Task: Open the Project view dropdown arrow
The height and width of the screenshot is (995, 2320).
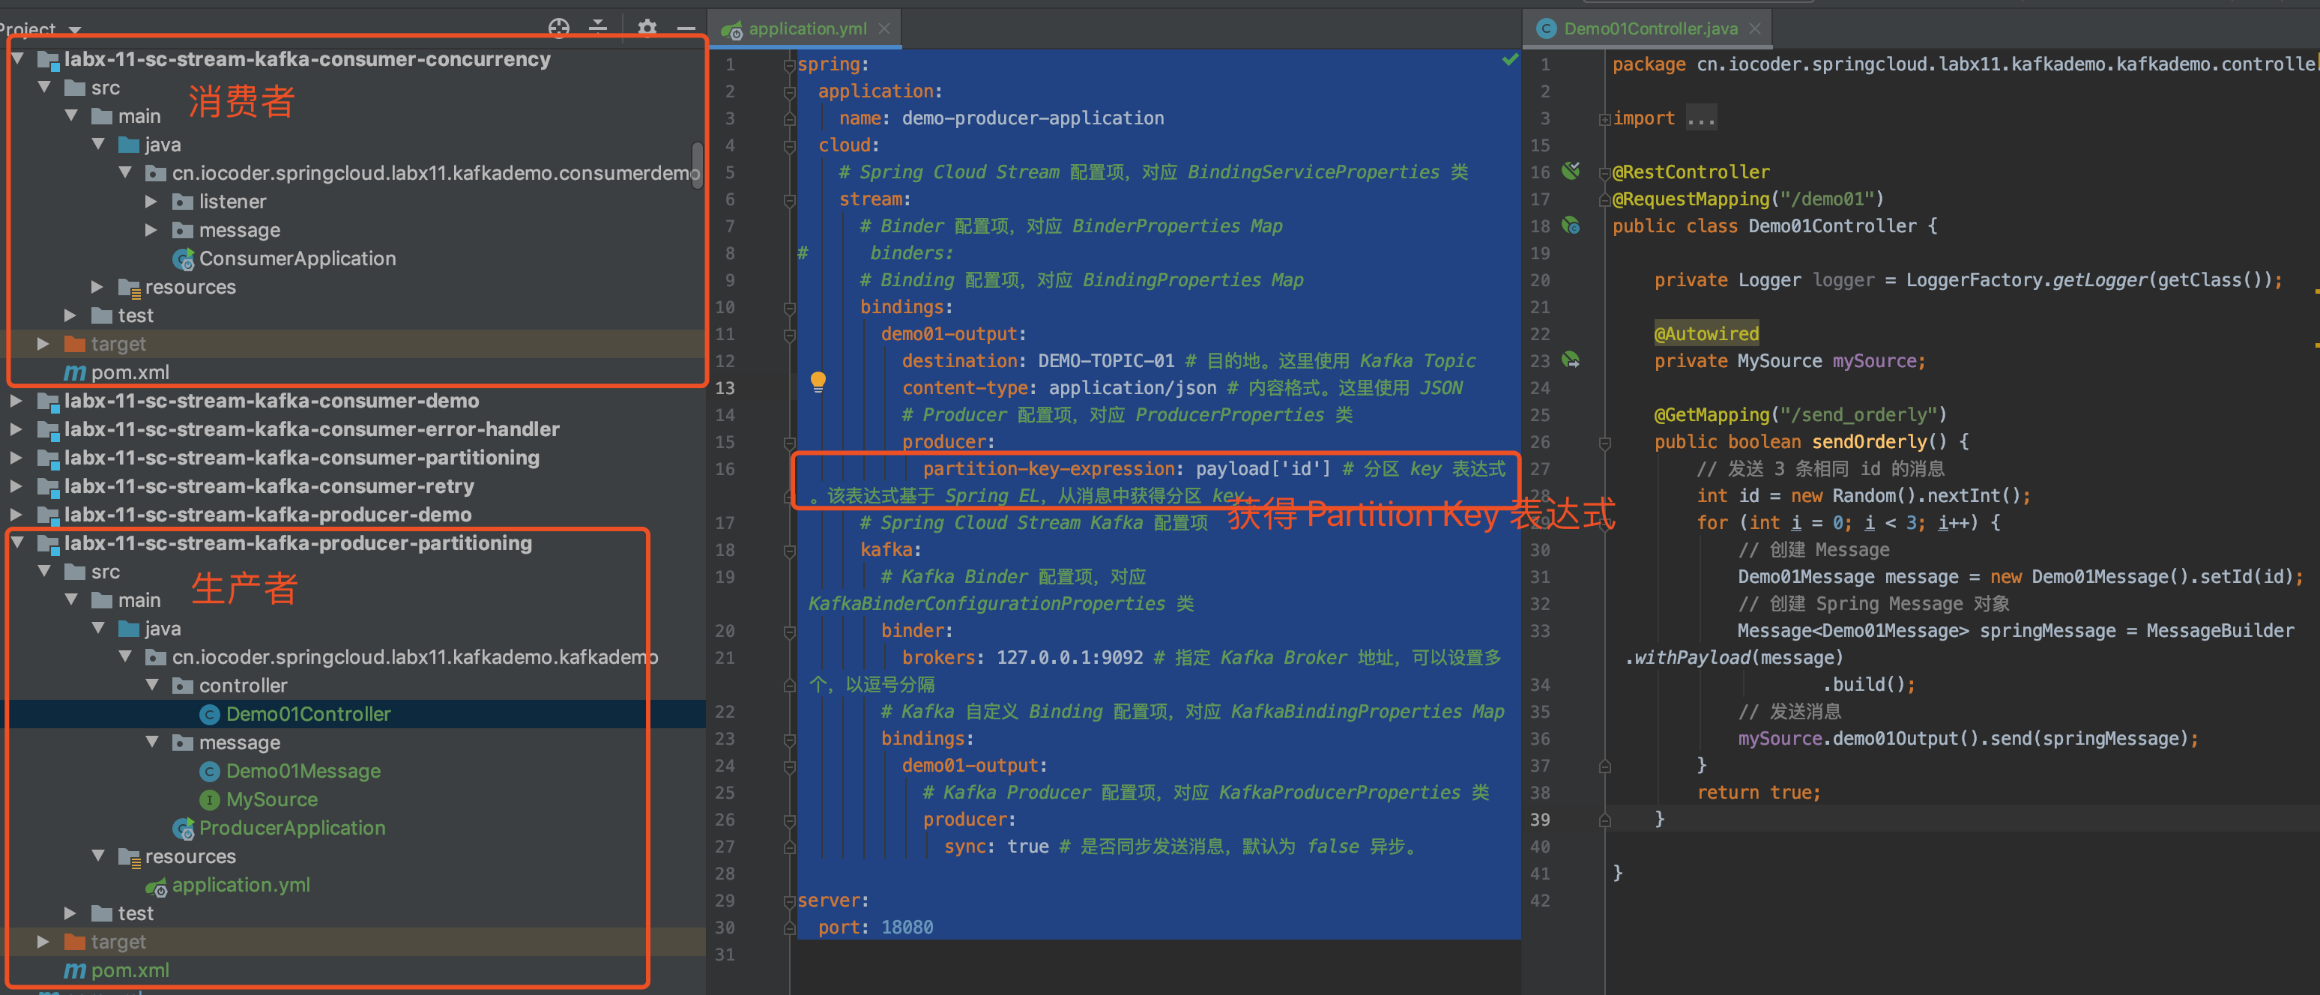Action: pyautogui.click(x=75, y=30)
